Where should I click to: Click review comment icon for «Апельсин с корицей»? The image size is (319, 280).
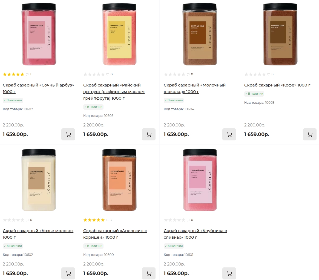[108, 220]
